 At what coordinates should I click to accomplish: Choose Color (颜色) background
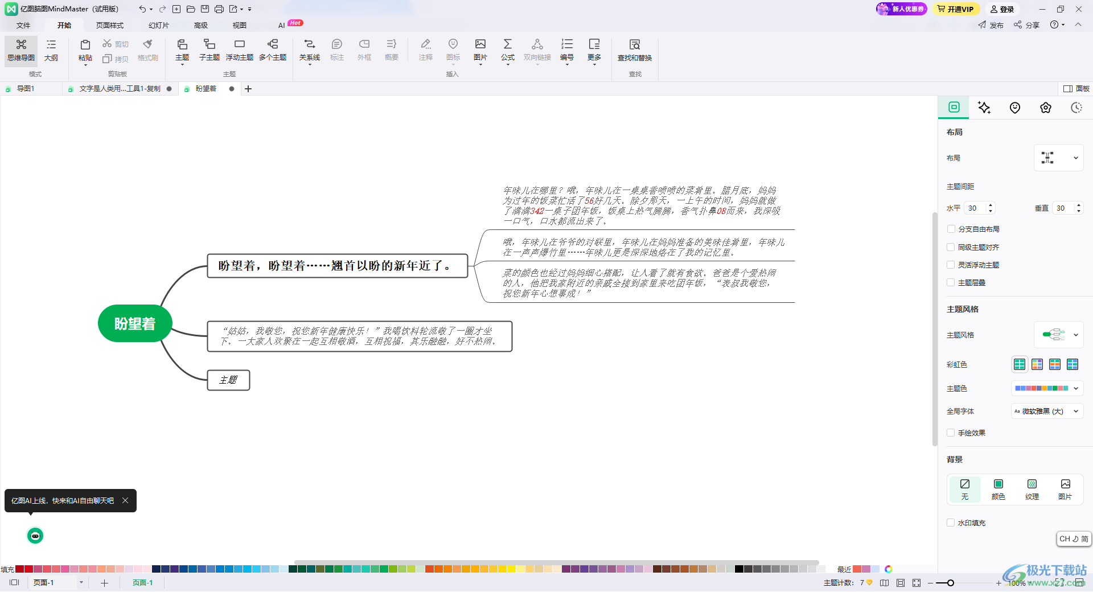[999, 489]
